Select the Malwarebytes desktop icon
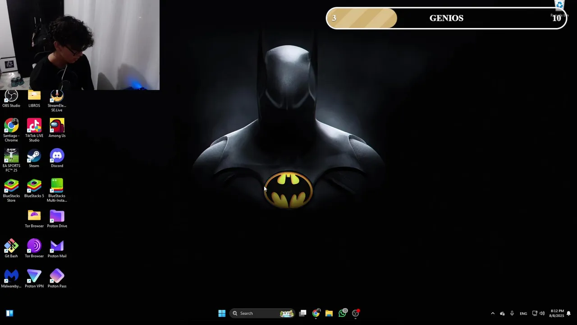 pyautogui.click(x=11, y=279)
